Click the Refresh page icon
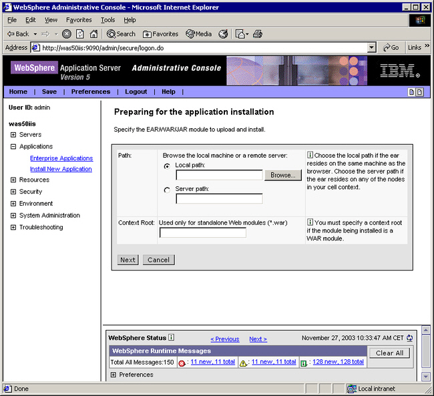Image resolution: width=434 pixels, height=396 pixels. coord(80,34)
